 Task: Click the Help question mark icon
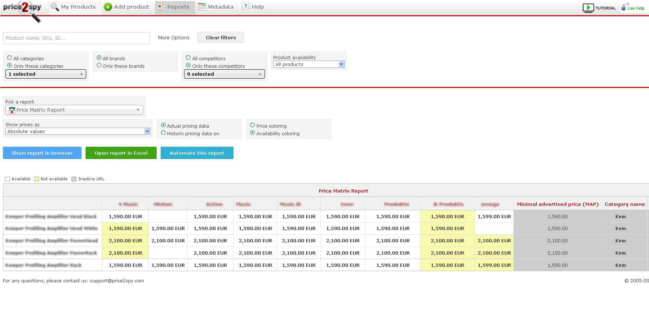coord(245,6)
